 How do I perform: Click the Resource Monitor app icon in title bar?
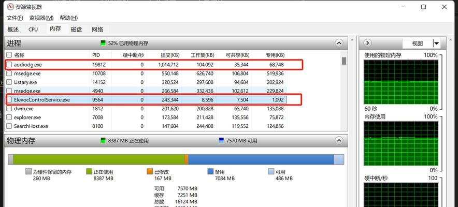point(10,6)
